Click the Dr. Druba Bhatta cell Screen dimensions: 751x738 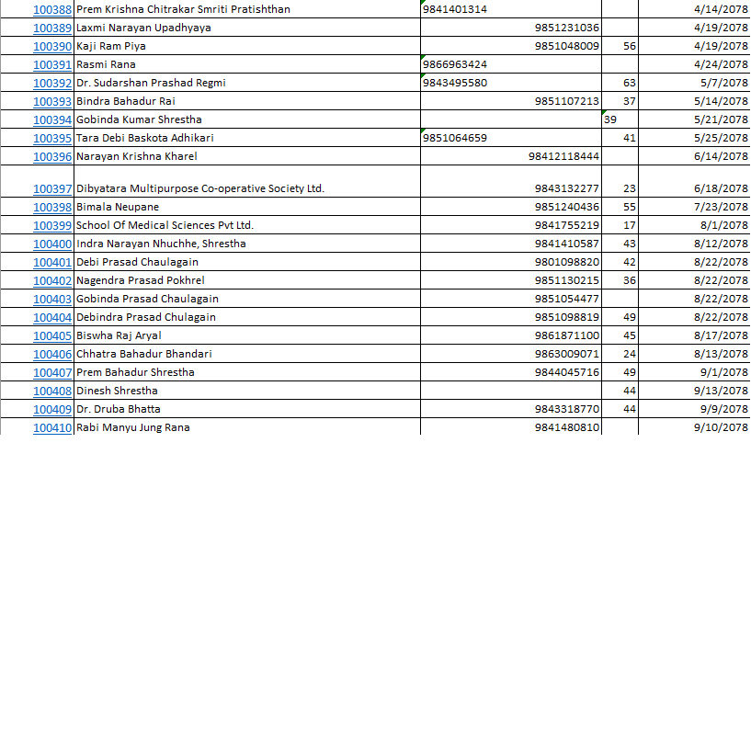click(119, 409)
